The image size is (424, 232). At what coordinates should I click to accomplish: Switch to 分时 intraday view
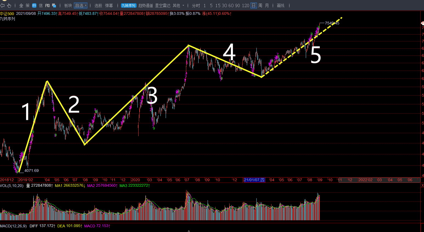point(196,5)
